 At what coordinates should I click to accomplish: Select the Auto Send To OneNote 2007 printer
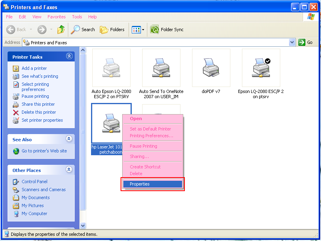tap(161, 68)
